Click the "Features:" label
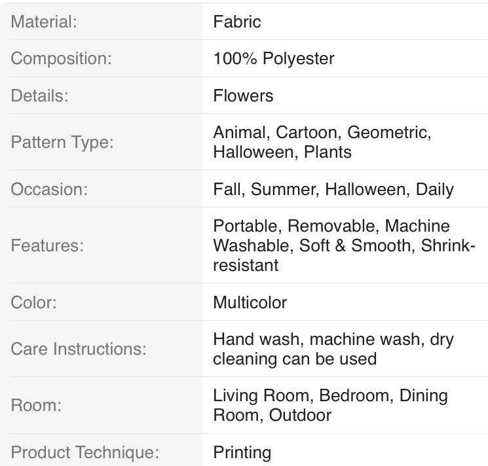 pos(47,245)
